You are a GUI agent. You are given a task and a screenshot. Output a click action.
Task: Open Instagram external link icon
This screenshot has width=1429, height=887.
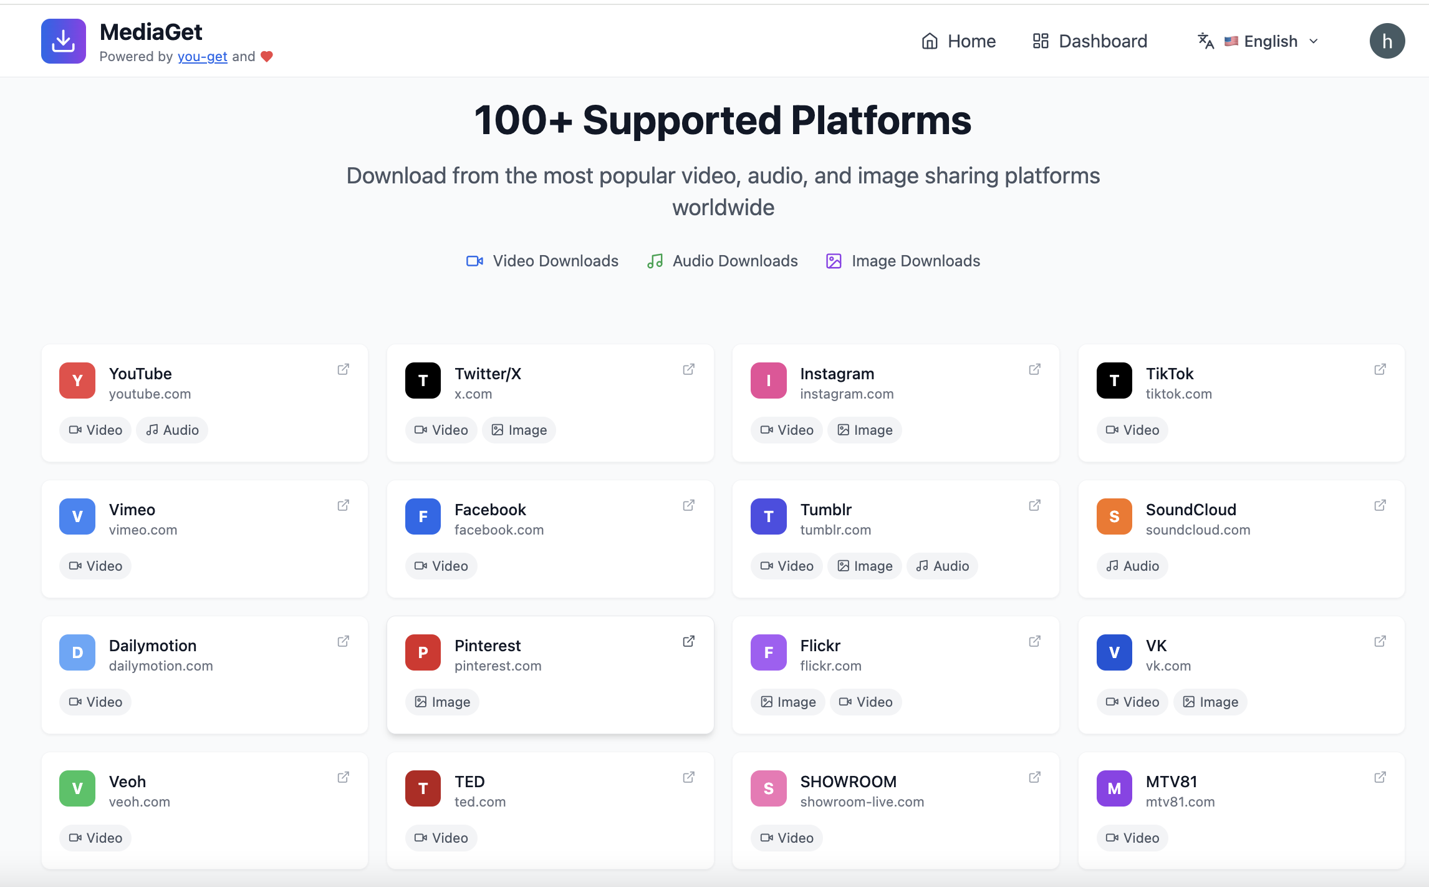point(1035,369)
